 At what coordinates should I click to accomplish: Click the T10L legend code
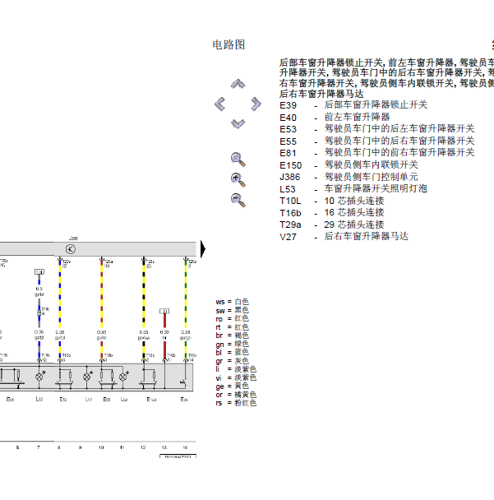(x=290, y=201)
